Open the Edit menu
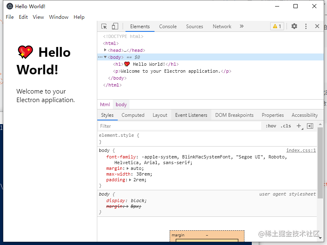This screenshot has height=245, width=327. pyautogui.click(x=23, y=17)
